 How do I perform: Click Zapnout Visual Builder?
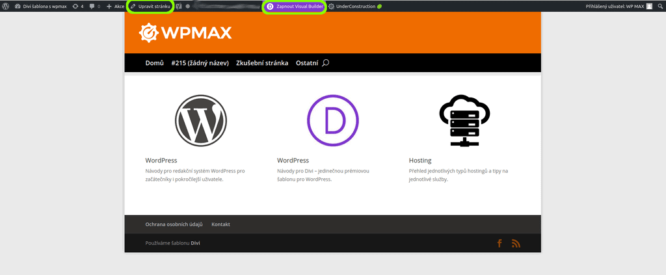[295, 7]
